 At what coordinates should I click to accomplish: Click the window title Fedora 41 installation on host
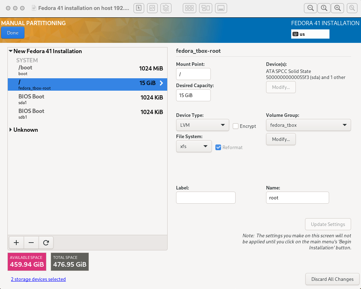coord(84,8)
